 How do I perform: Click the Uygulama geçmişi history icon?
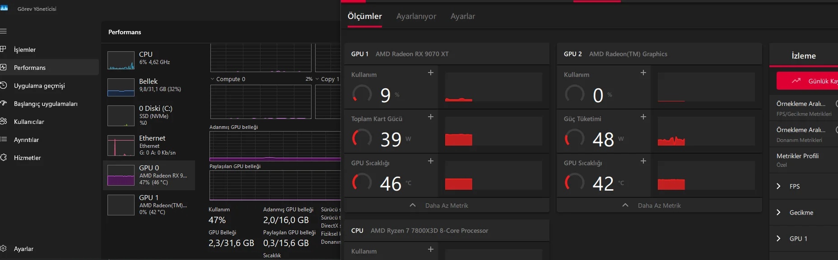[3, 85]
